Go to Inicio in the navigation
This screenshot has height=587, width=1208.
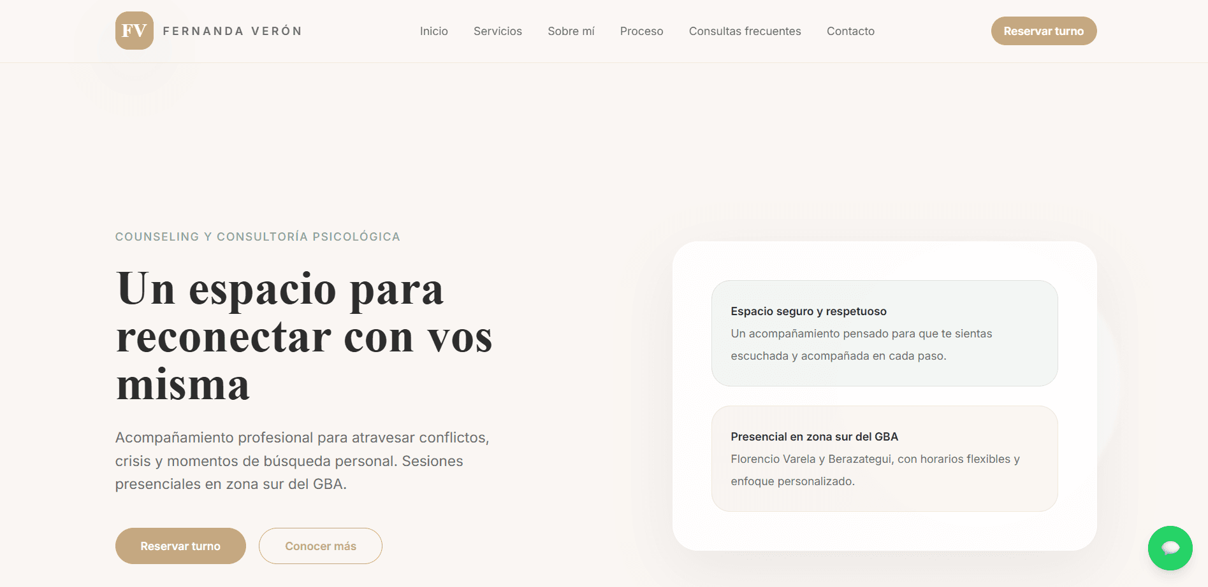point(433,31)
